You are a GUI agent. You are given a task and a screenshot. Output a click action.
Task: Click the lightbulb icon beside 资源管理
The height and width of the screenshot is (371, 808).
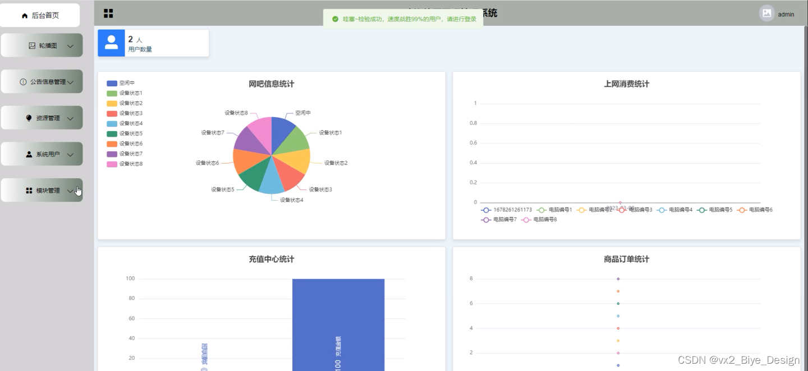[29, 118]
